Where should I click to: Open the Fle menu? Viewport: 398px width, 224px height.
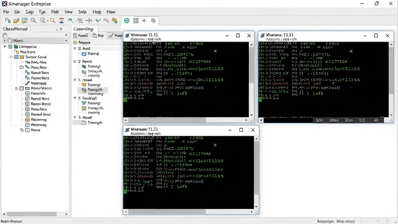point(6,12)
